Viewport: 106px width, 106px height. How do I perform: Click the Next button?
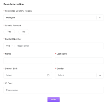53,99
